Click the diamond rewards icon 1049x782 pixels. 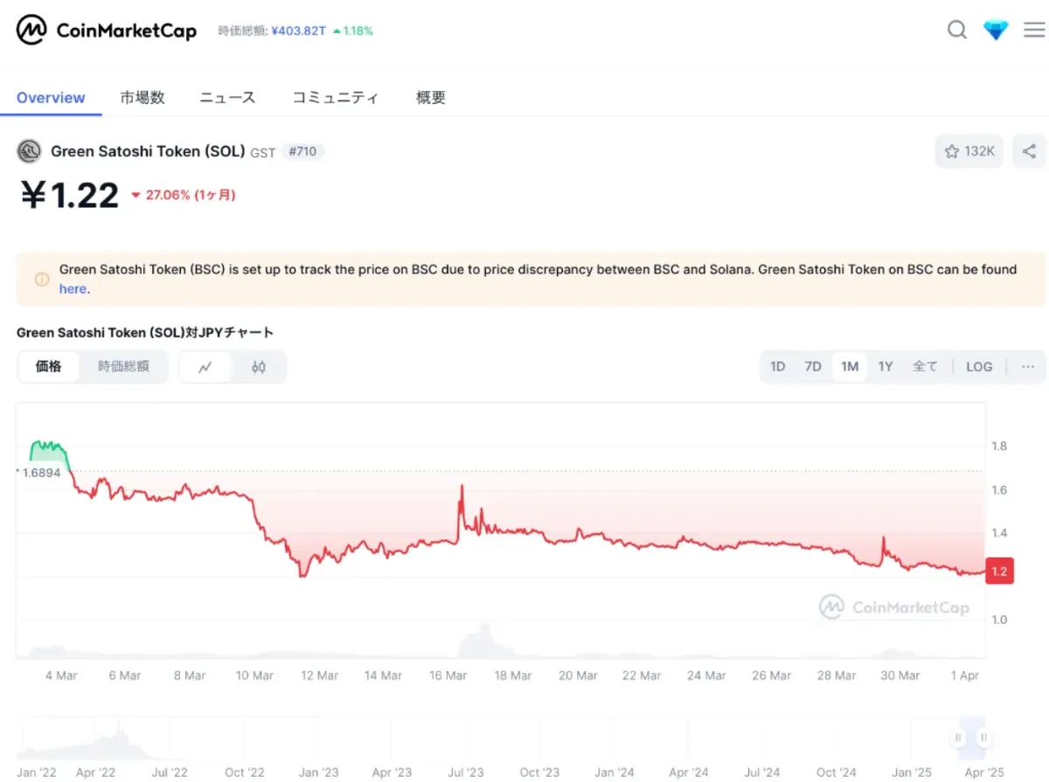tap(996, 29)
